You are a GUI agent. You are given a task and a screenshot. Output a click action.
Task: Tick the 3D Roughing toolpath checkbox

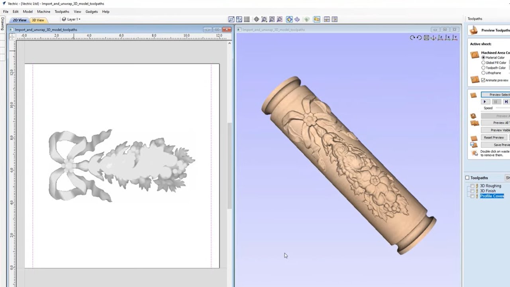pyautogui.click(x=473, y=186)
